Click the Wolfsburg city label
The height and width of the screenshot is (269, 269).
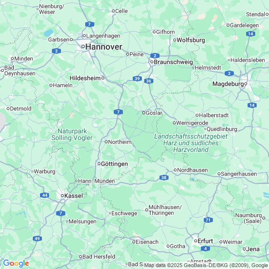click(x=191, y=40)
